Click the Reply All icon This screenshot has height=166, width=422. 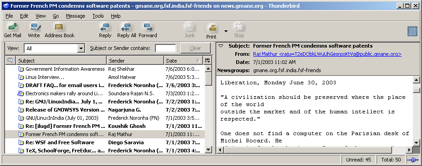point(126,27)
